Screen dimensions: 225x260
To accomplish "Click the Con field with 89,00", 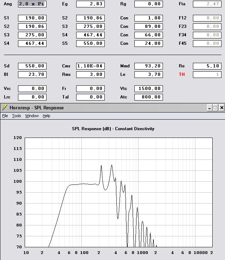I will pos(148,26).
